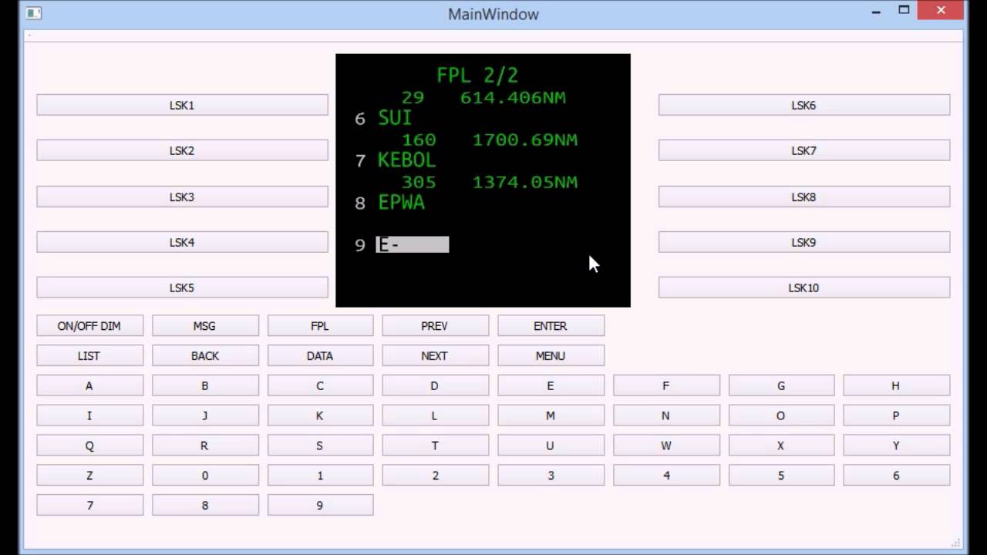Image resolution: width=987 pixels, height=555 pixels.
Task: Click the letter T key
Action: pos(435,446)
